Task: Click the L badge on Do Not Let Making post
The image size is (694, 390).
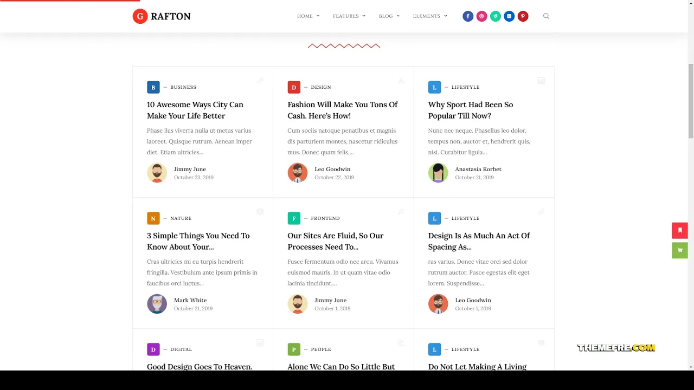Action: (x=434, y=349)
